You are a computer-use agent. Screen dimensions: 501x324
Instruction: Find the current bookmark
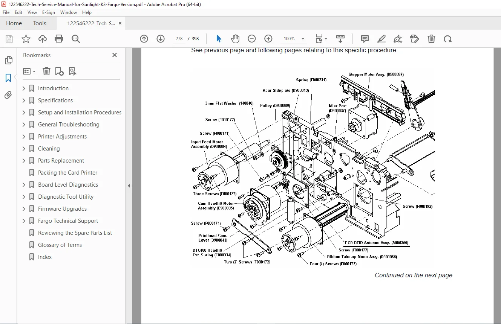(x=72, y=71)
